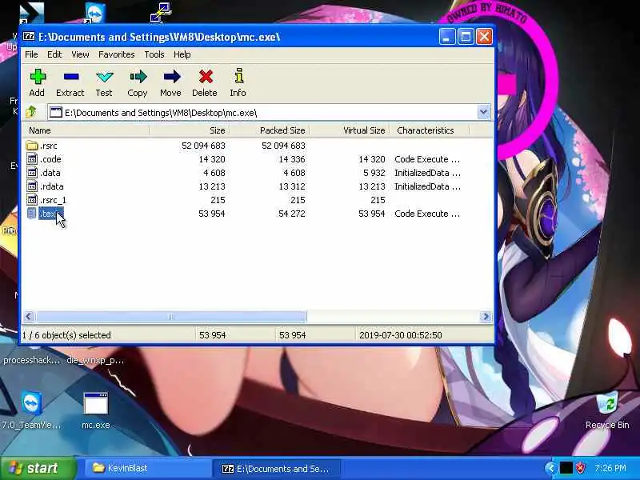Sort by Packed Size column
Image resolution: width=640 pixels, height=480 pixels.
pyautogui.click(x=270, y=130)
